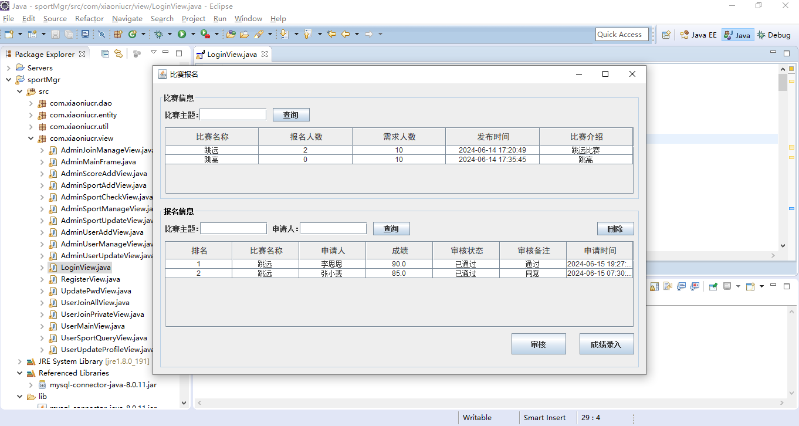Click the Display Selected Console icon
The width and height of the screenshot is (799, 426).
coord(727,286)
